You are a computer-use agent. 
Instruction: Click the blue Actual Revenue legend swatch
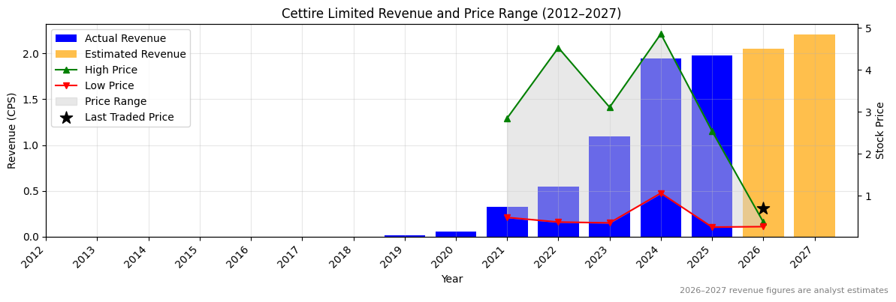[66, 38]
